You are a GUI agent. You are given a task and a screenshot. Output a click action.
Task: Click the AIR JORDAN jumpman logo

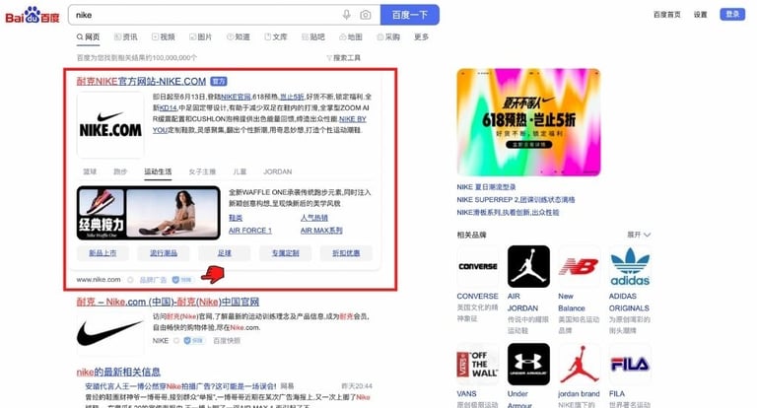click(x=528, y=266)
